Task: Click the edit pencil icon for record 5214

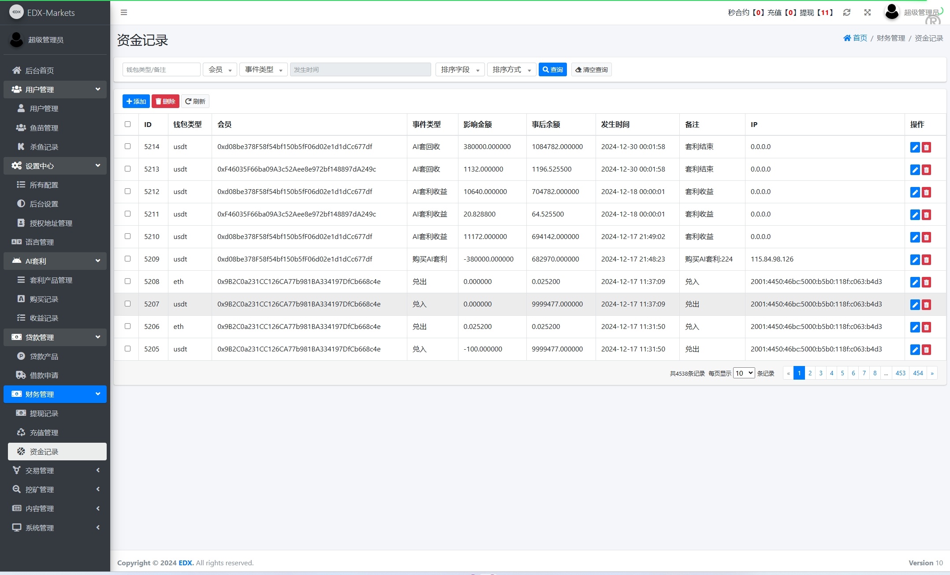Action: click(915, 147)
